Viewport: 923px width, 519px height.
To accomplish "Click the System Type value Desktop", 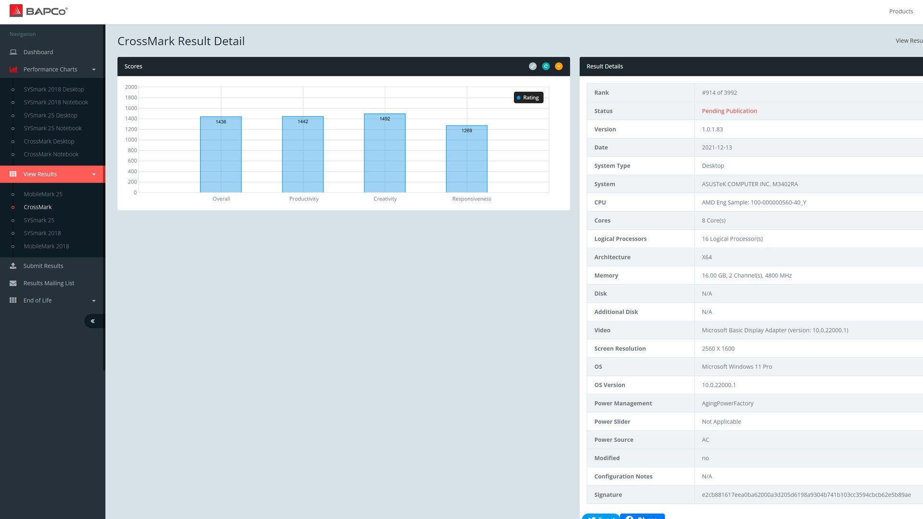I will point(712,166).
